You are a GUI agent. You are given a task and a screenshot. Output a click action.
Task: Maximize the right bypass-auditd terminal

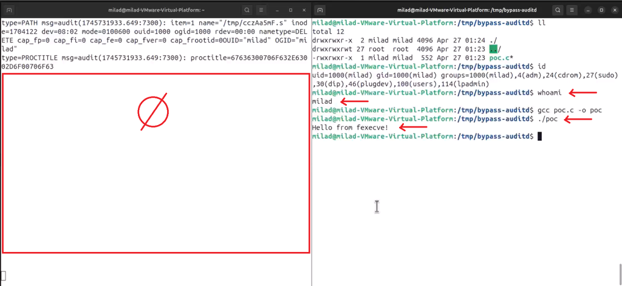click(601, 10)
